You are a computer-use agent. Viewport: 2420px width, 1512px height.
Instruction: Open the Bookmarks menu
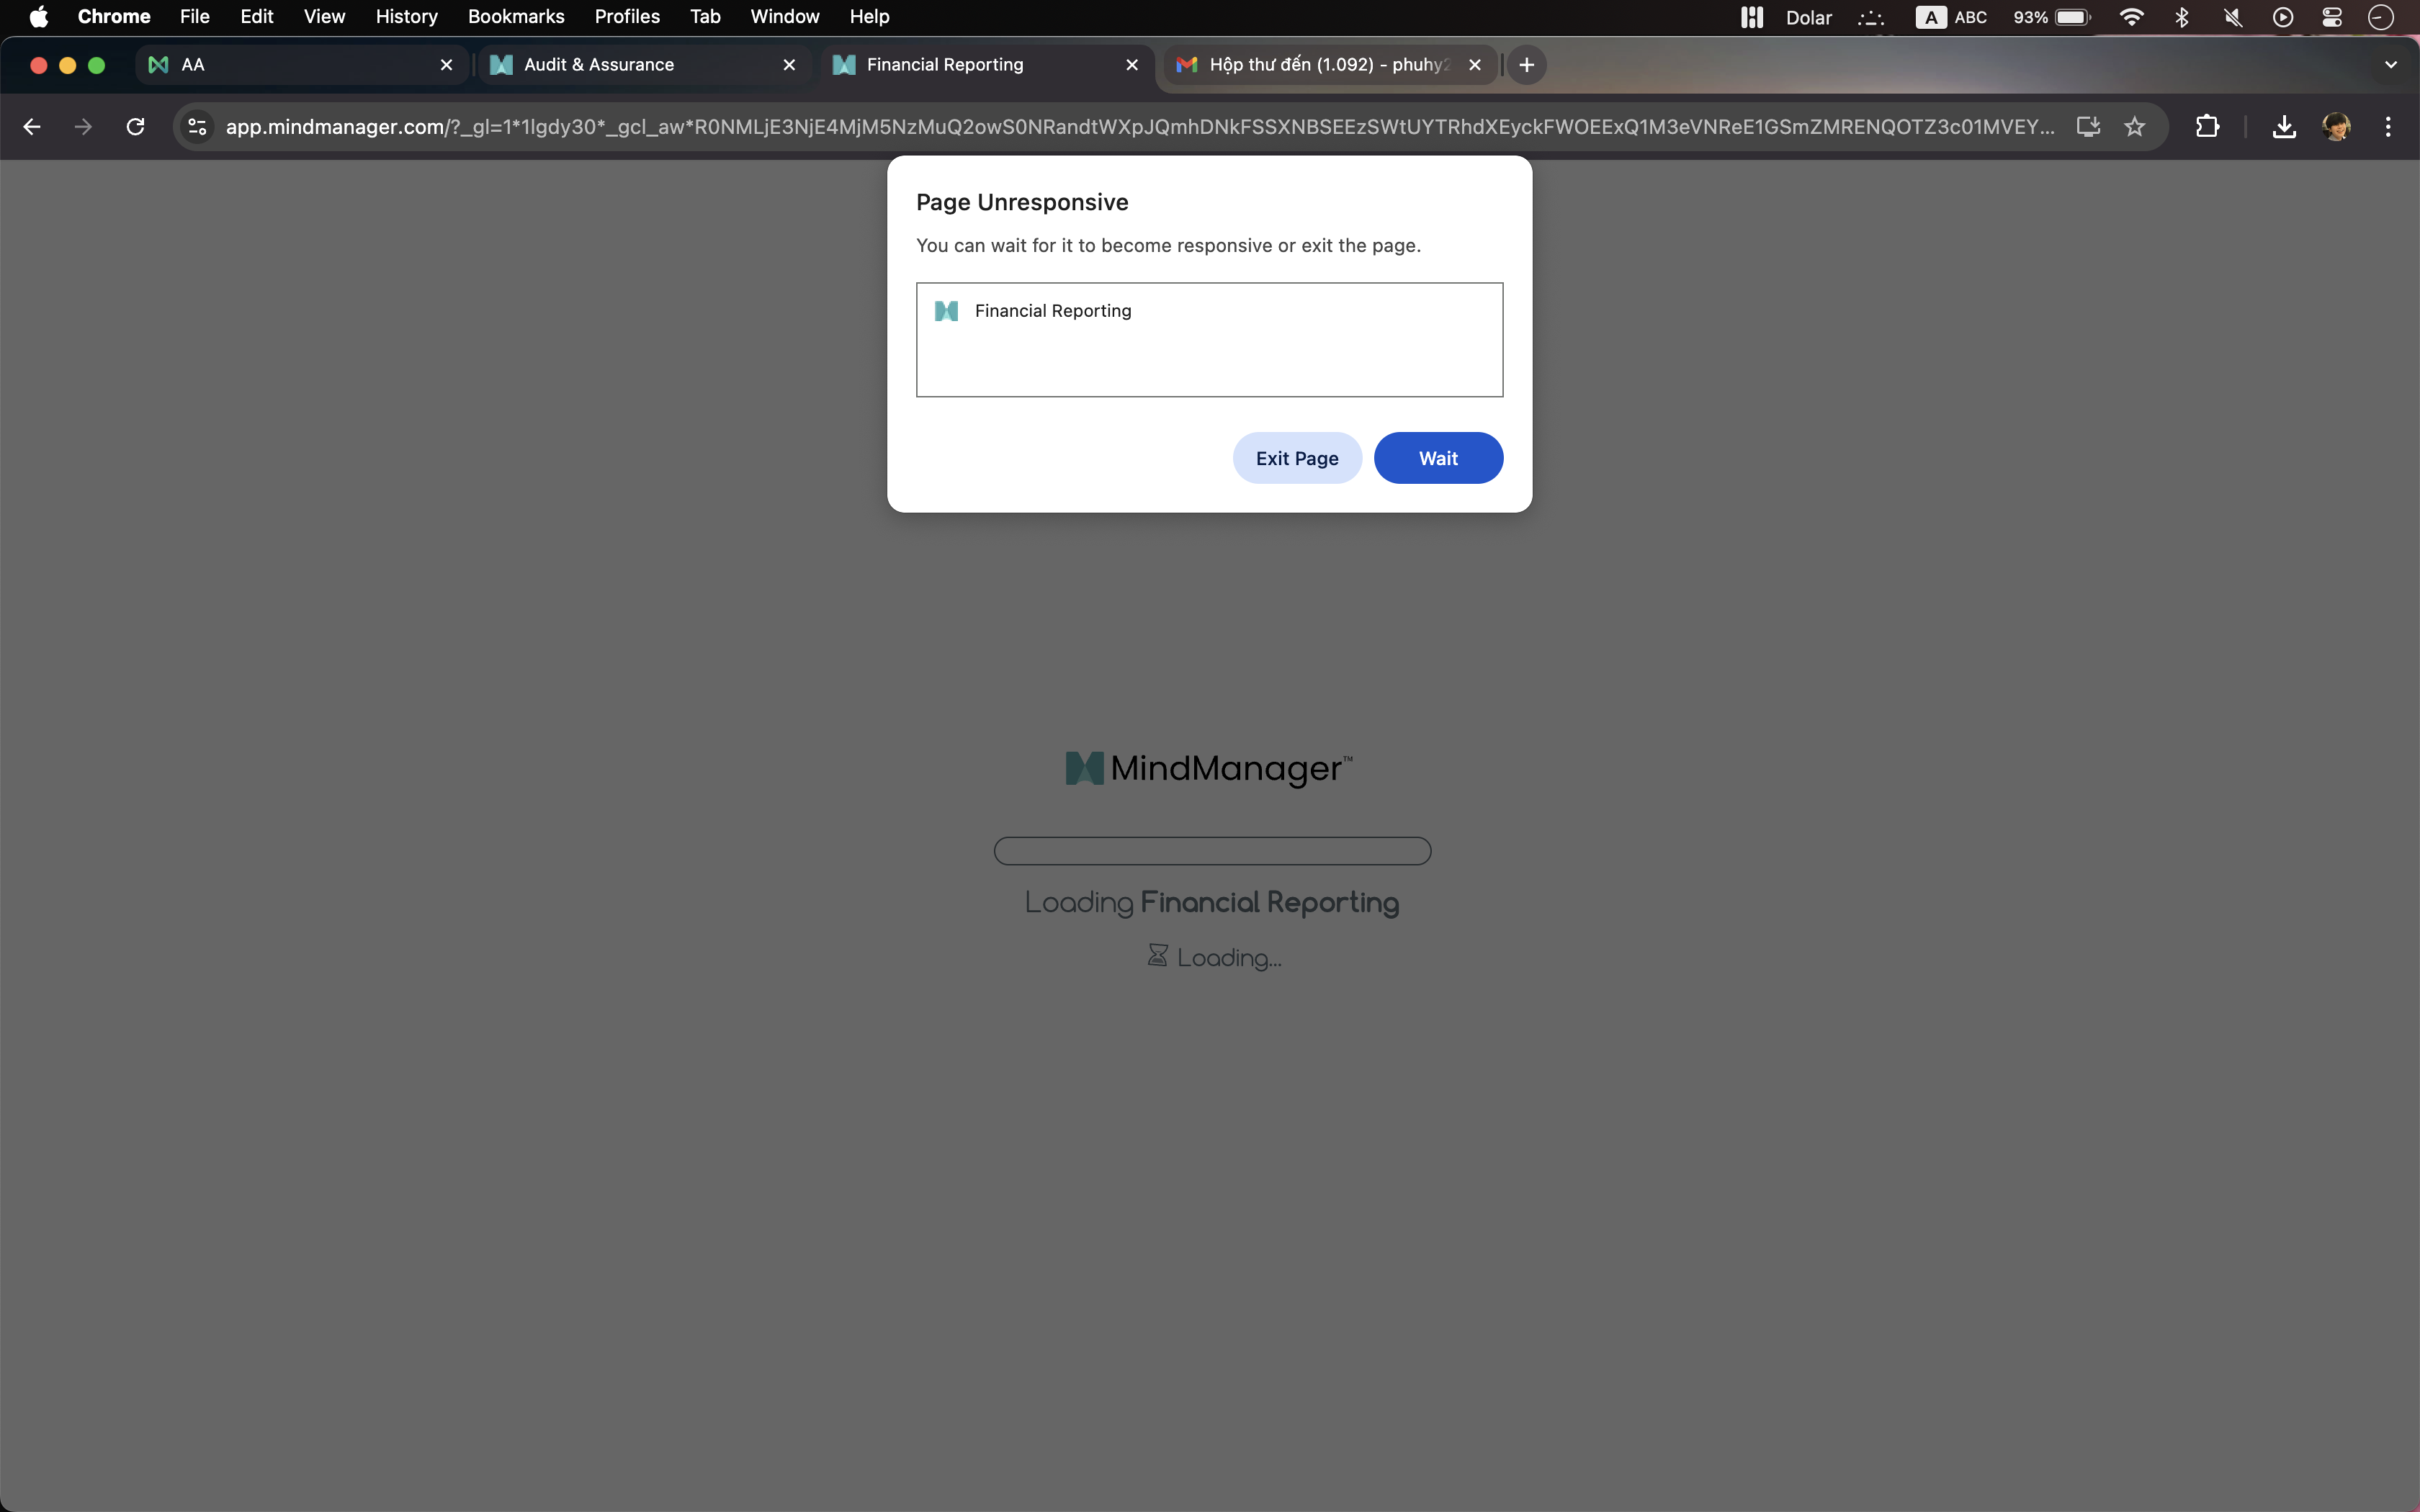click(x=516, y=17)
